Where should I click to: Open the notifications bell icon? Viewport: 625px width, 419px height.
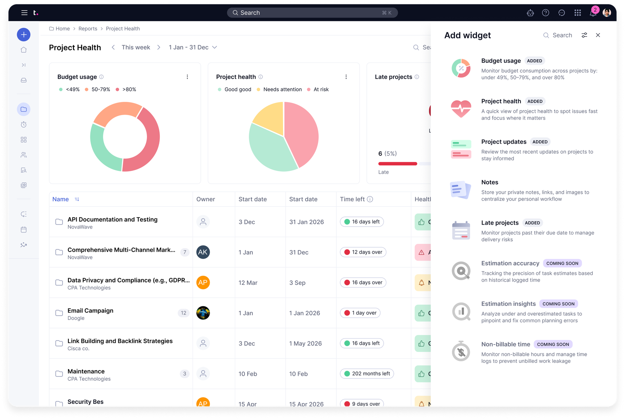(x=593, y=13)
